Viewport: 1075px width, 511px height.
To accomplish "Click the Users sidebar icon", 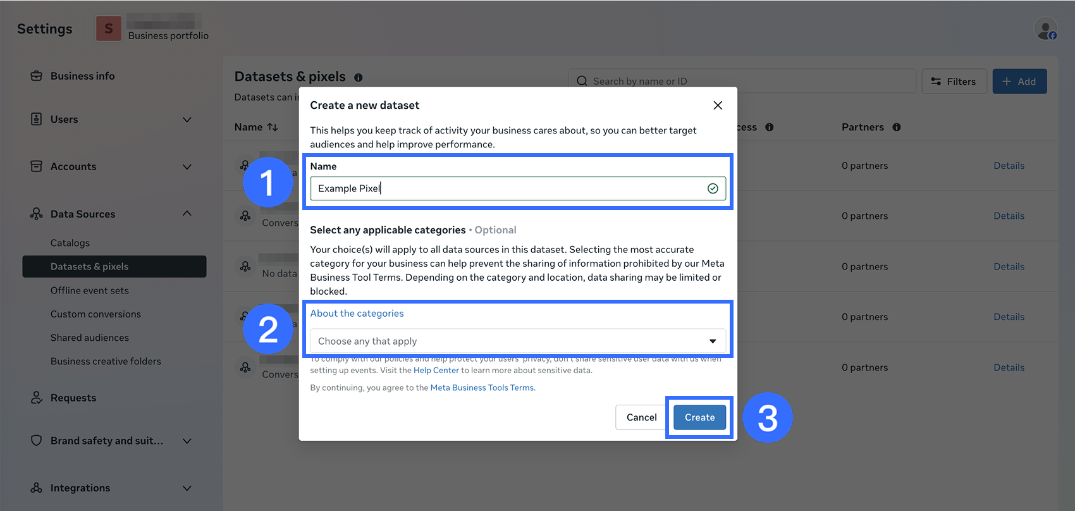I will (x=37, y=119).
